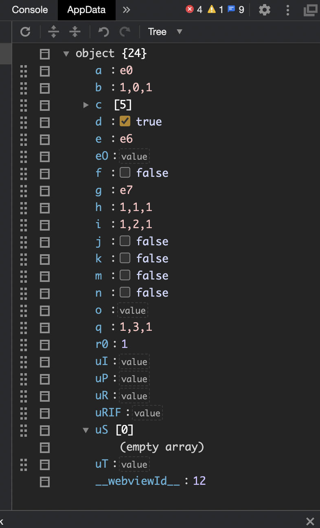Open the Tree mode dropdown

pyautogui.click(x=165, y=32)
